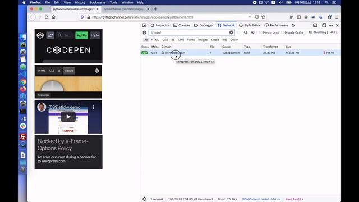Image resolution: width=359 pixels, height=202 pixels.
Task: Reload the page in Firefox
Action: [x=47, y=17]
